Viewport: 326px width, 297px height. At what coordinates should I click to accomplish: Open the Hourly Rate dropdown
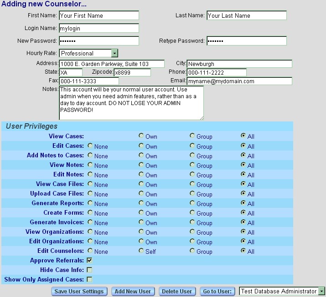point(114,53)
